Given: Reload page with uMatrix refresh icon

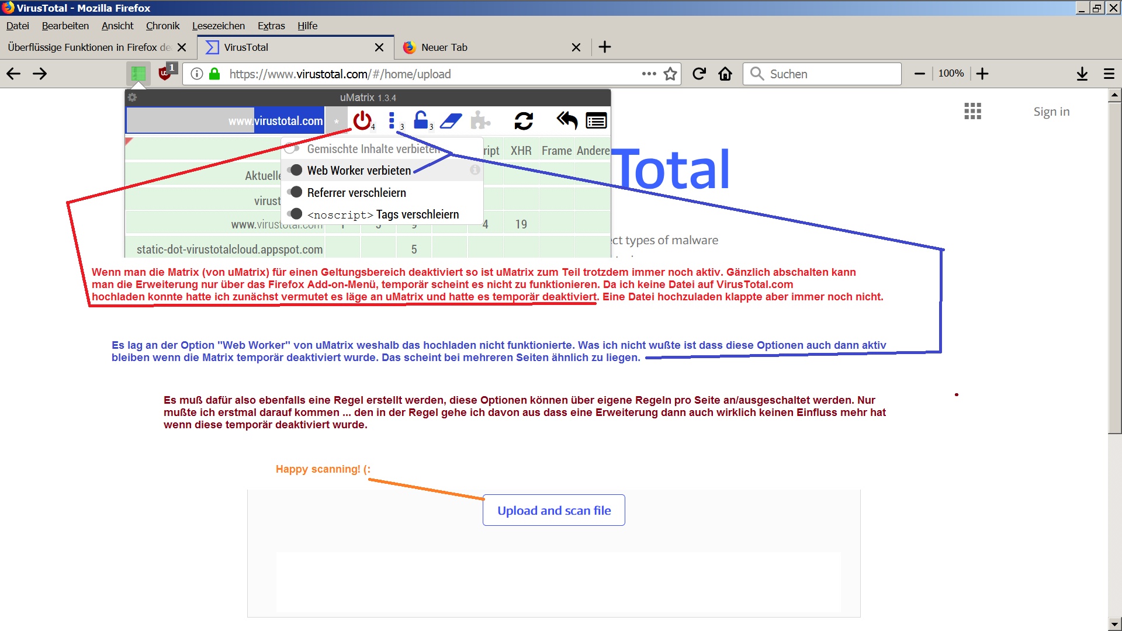Looking at the screenshot, I should (x=524, y=121).
